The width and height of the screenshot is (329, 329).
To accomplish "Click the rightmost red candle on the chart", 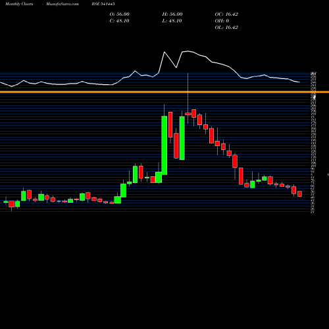I will [x=299, y=193].
